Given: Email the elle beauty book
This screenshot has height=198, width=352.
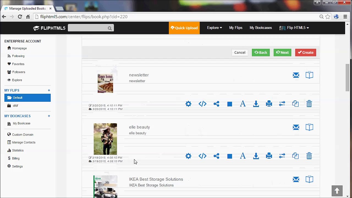Looking at the screenshot, I should point(296,127).
